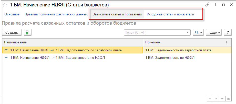Go to the Основное link
The height and width of the screenshot is (104, 236).
(12, 14)
